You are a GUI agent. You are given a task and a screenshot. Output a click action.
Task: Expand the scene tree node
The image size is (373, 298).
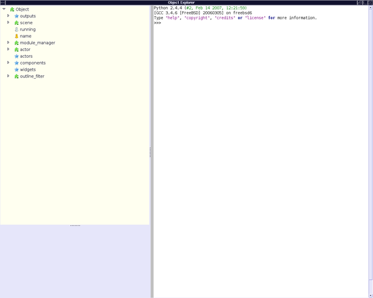click(8, 22)
